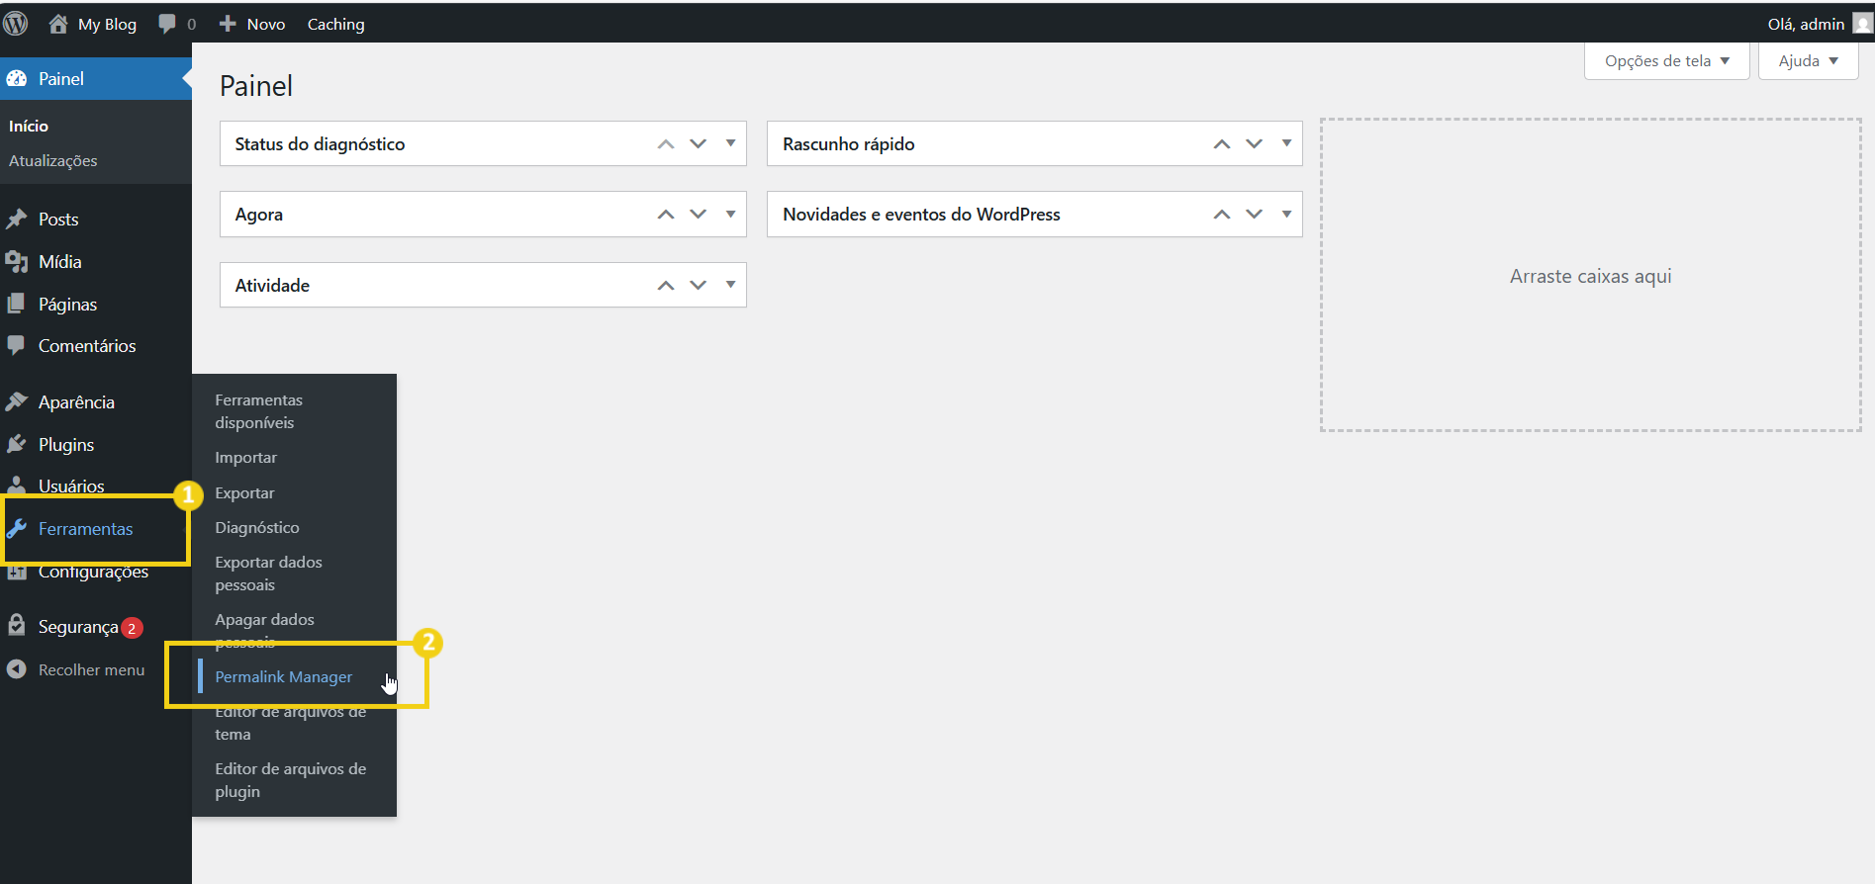
Task: Expand the Opções de tela dropdown
Action: tap(1666, 61)
